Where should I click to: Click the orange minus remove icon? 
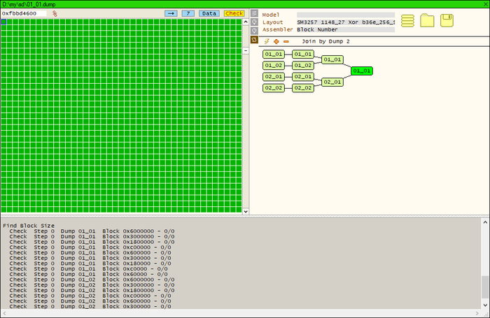(x=285, y=41)
